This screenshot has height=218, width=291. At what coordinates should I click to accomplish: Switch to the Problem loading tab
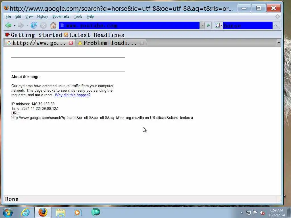[x=111, y=43]
